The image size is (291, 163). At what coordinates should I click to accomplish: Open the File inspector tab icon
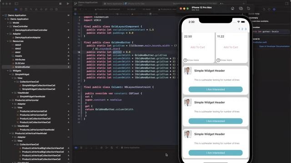pos(264,9)
